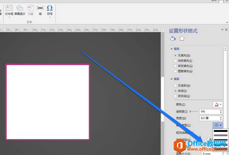
Task: Select No line (无线条) option
Action: (175, 86)
